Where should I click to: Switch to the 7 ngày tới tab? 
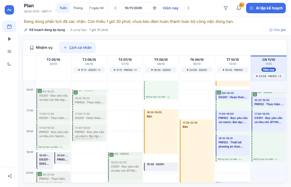coord(96,8)
